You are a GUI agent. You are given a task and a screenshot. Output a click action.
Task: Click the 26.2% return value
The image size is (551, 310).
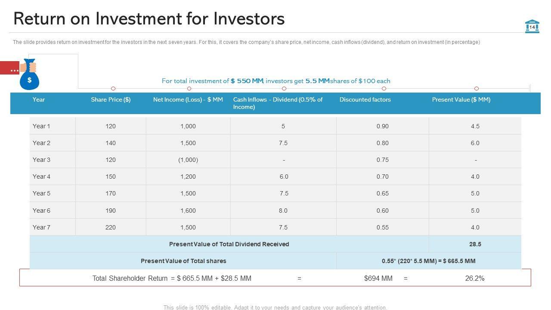point(475,278)
